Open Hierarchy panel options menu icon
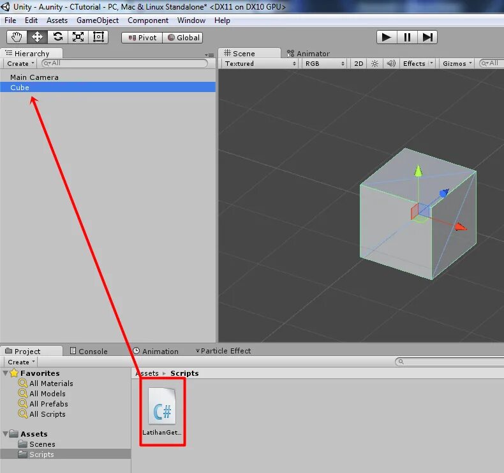504x473 pixels. point(209,55)
